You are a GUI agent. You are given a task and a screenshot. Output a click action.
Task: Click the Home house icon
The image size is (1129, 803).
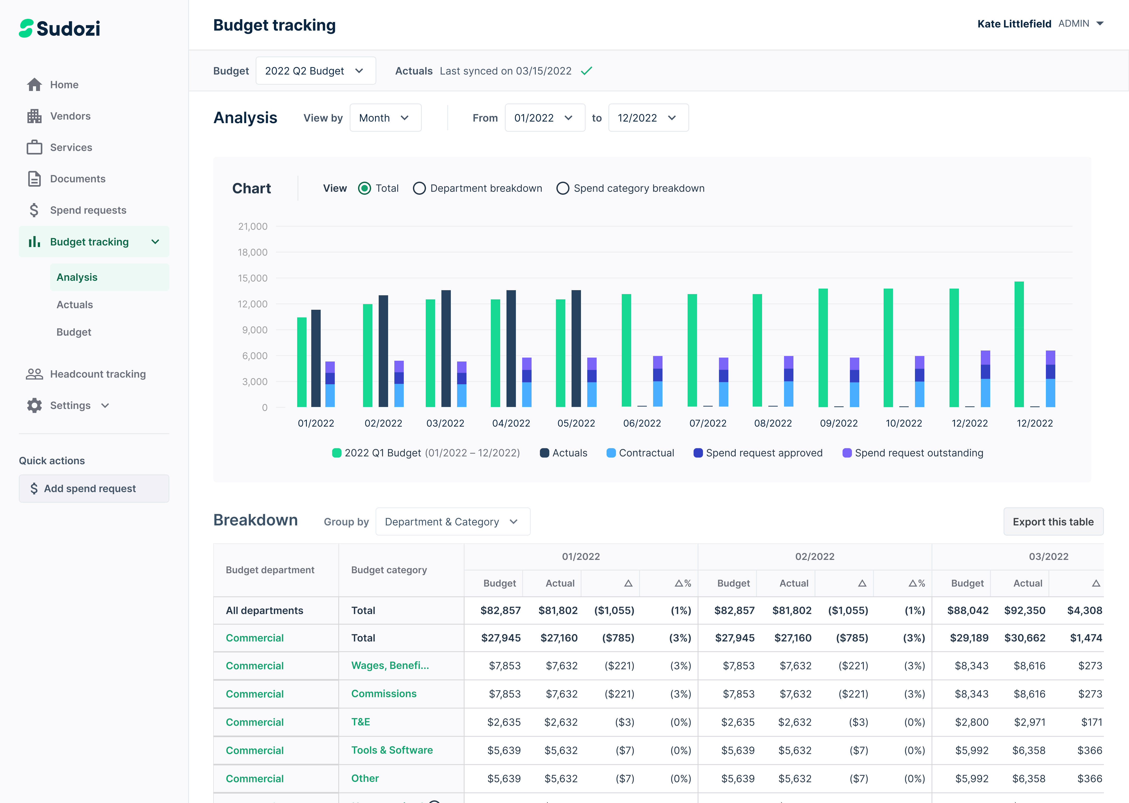(34, 84)
